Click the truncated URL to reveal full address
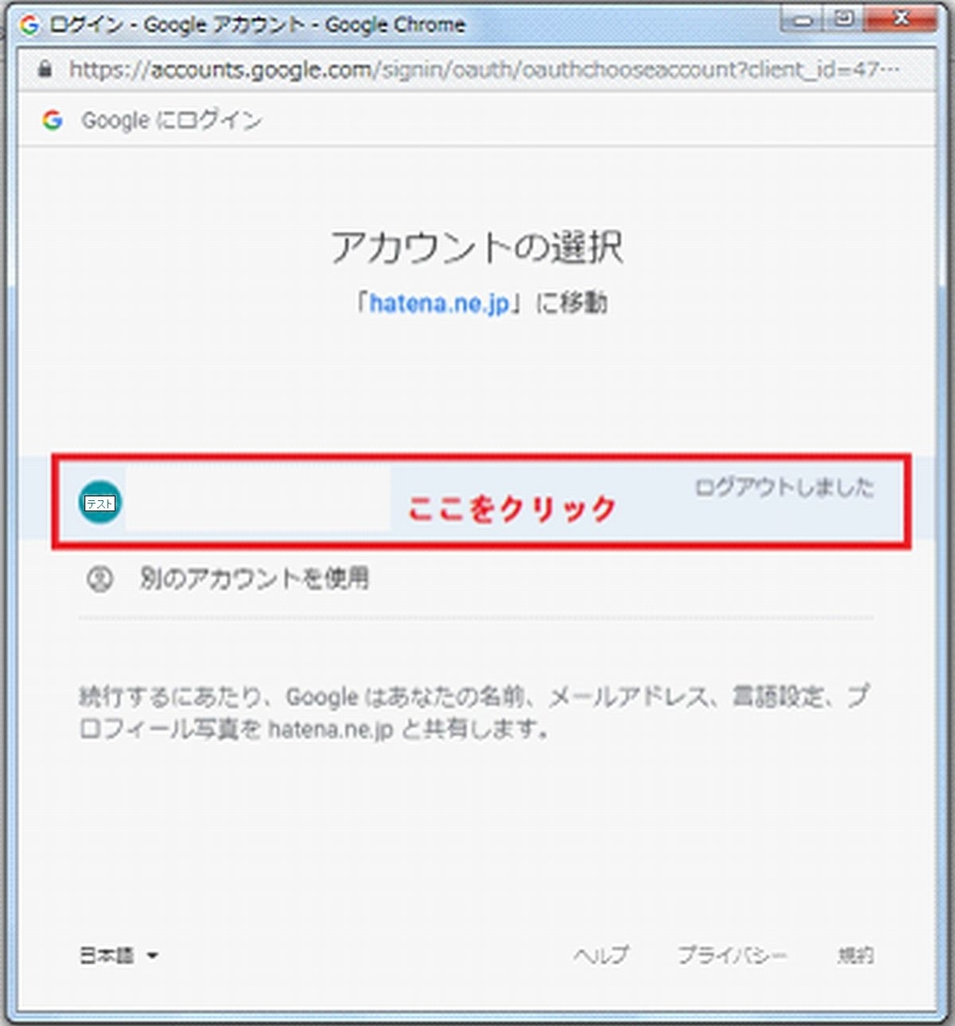The height and width of the screenshot is (1026, 955). (x=428, y=69)
